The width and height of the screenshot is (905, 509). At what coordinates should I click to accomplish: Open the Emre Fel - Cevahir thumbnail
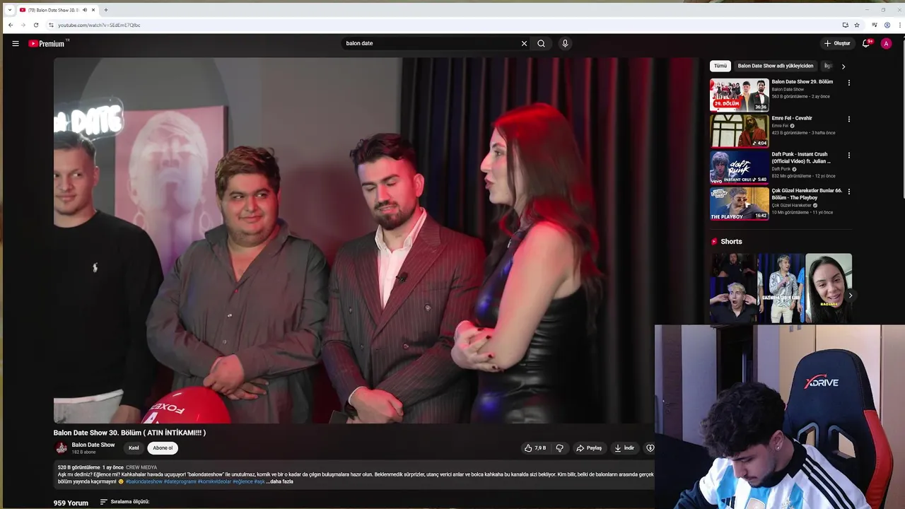tap(740, 131)
